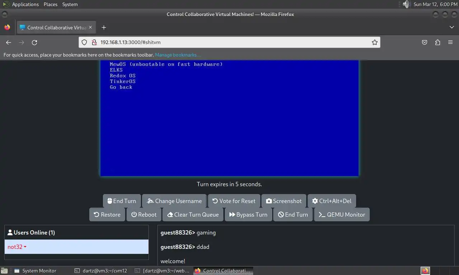Screen dimensions: 459x275
Task: Select TinkerOS entry in VM screen
Action: (x=123, y=81)
